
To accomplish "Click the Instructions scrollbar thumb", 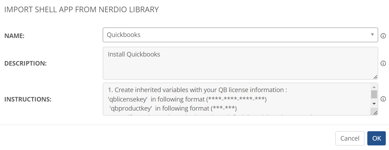I will point(374,95).
